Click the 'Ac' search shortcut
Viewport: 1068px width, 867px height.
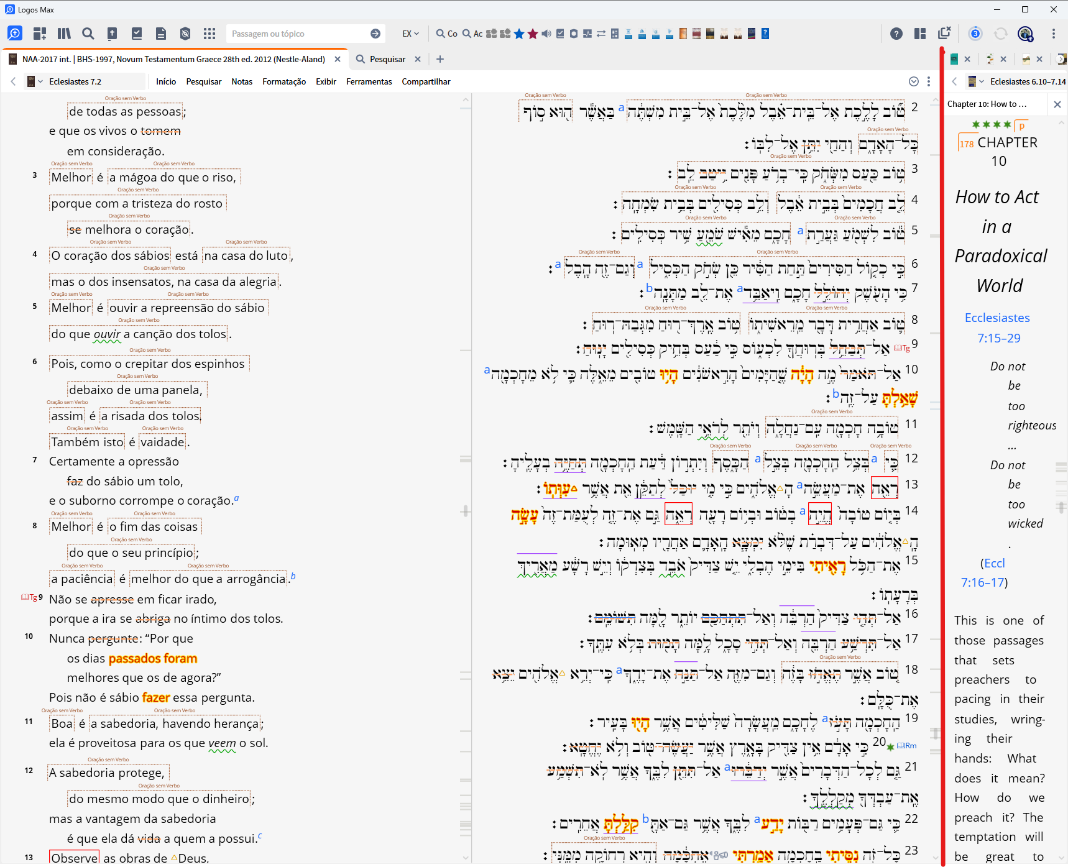click(472, 34)
